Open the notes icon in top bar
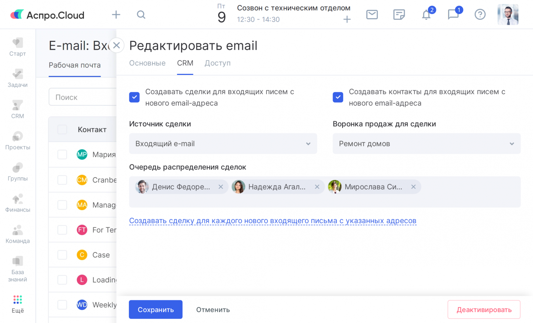Viewport: 533px width, 323px height. click(x=399, y=15)
